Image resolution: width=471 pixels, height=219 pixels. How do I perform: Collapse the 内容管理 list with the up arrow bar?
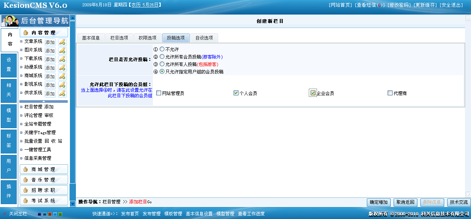44,101
